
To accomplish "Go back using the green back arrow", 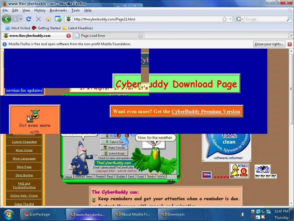I will [7, 19].
